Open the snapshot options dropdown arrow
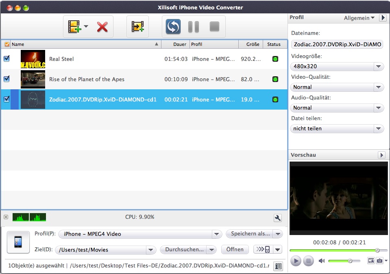The image size is (390, 274). point(386,261)
